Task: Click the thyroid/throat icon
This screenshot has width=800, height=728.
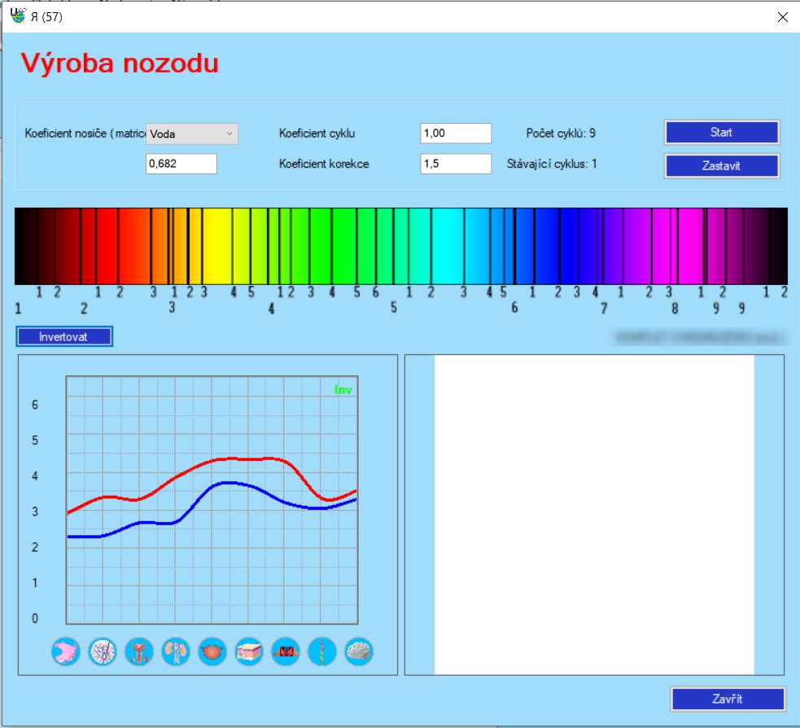Action: tap(286, 652)
